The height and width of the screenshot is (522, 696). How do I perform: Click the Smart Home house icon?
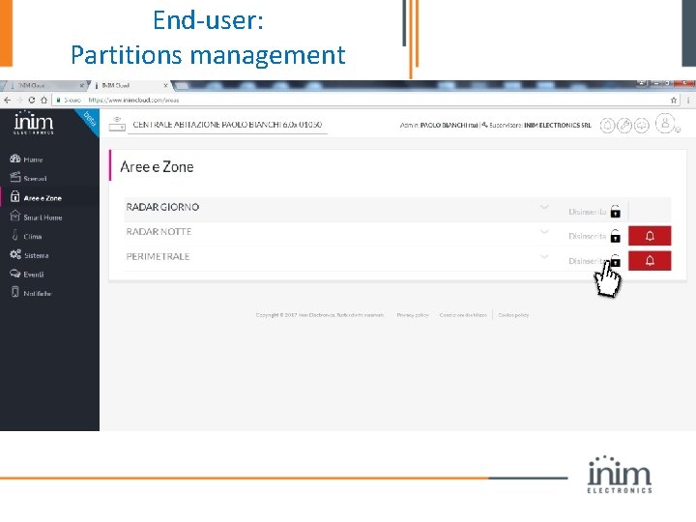15,216
